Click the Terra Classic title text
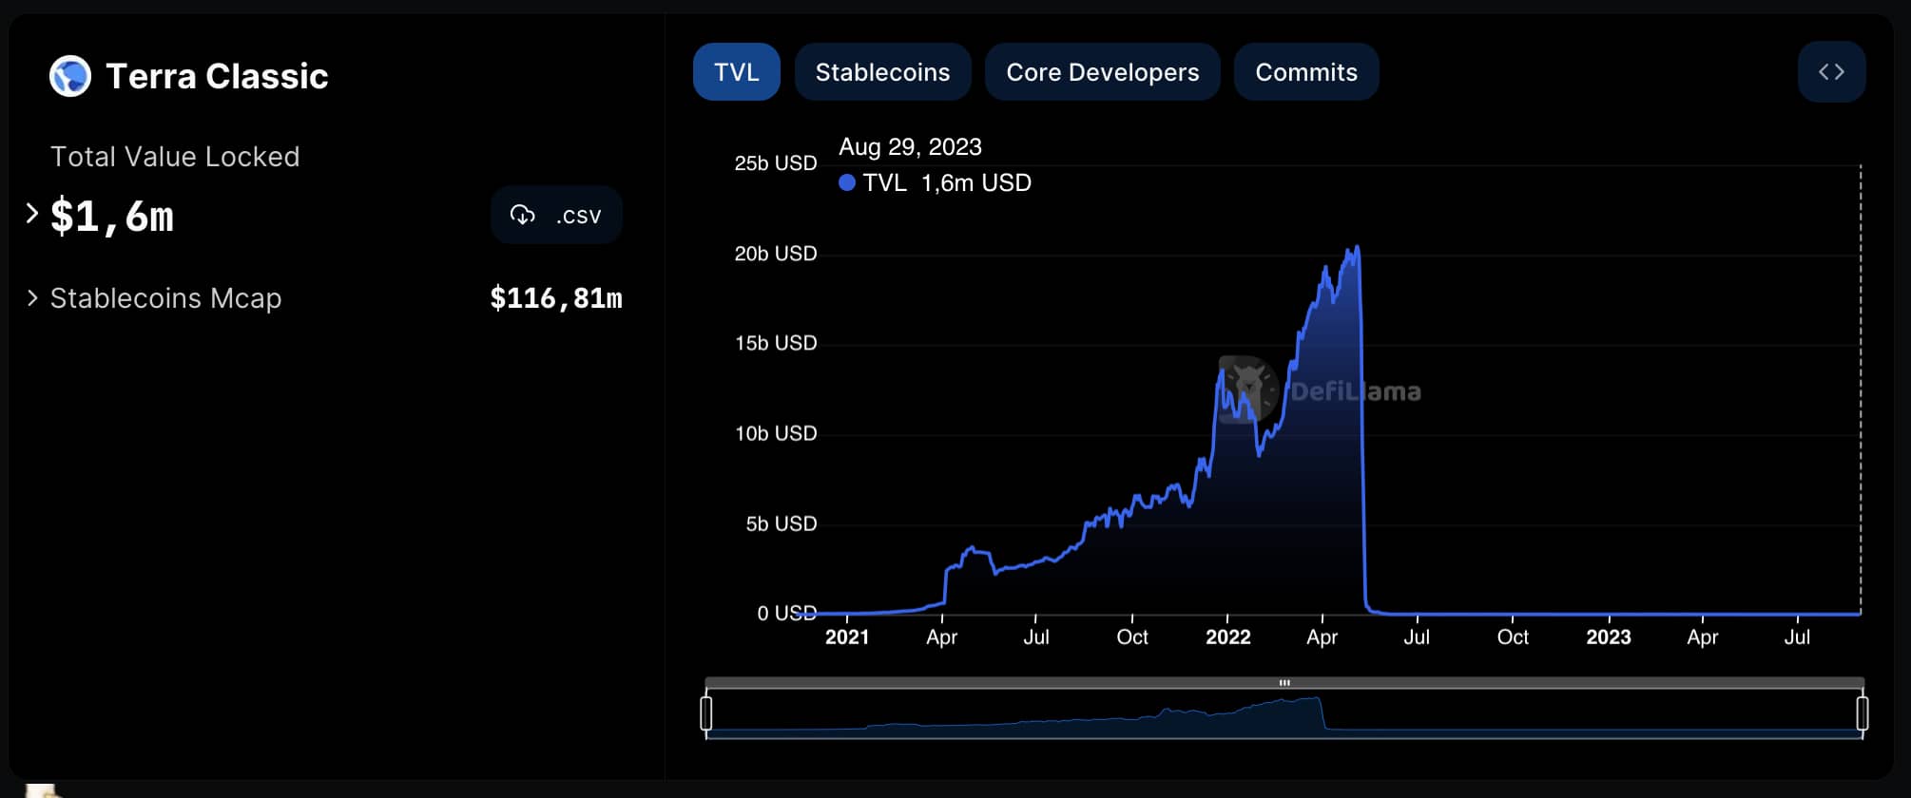Viewport: 1911px width, 798px height. tap(217, 76)
